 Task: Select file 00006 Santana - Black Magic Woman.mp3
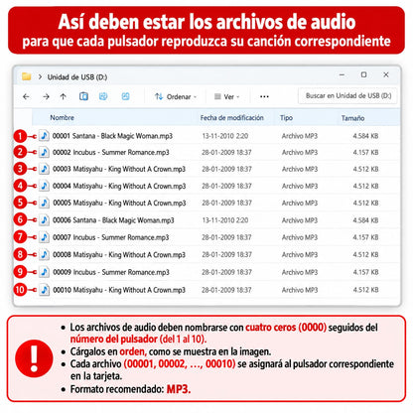[113, 220]
